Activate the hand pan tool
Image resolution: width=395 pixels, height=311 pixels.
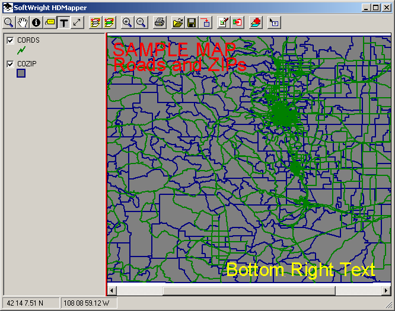click(x=23, y=23)
